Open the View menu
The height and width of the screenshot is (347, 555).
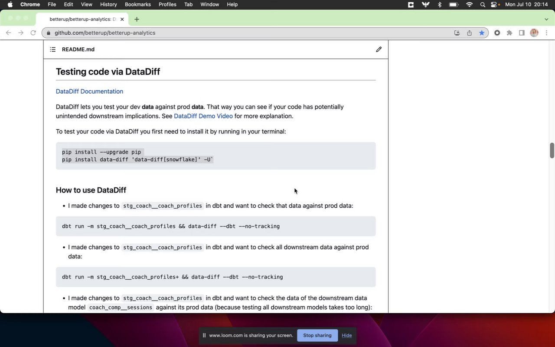pos(87,4)
